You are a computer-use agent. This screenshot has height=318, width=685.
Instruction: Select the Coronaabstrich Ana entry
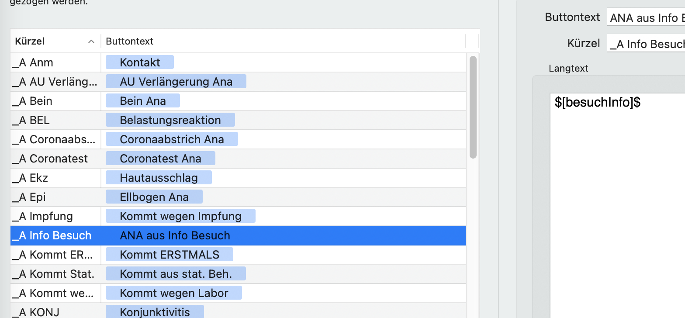(172, 139)
